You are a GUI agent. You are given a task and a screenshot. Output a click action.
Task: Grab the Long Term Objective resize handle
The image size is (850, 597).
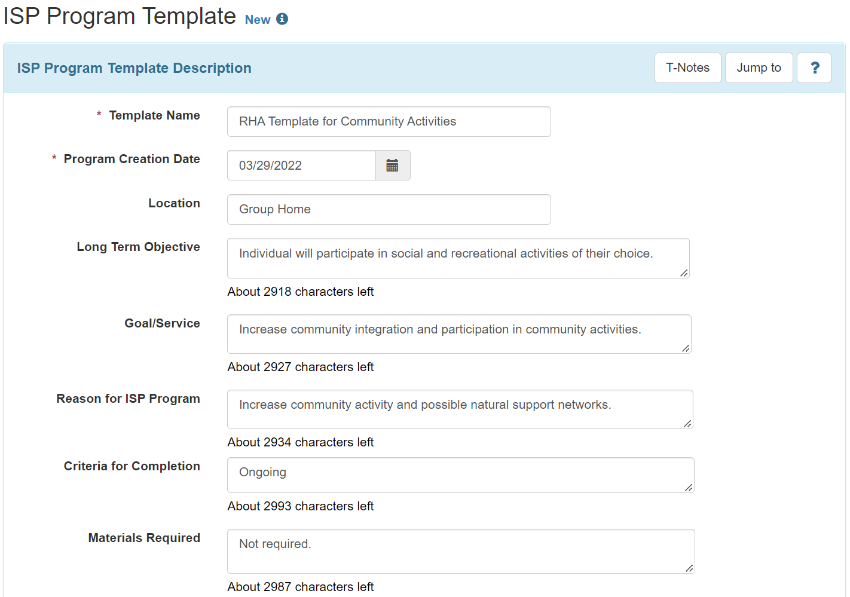[684, 273]
